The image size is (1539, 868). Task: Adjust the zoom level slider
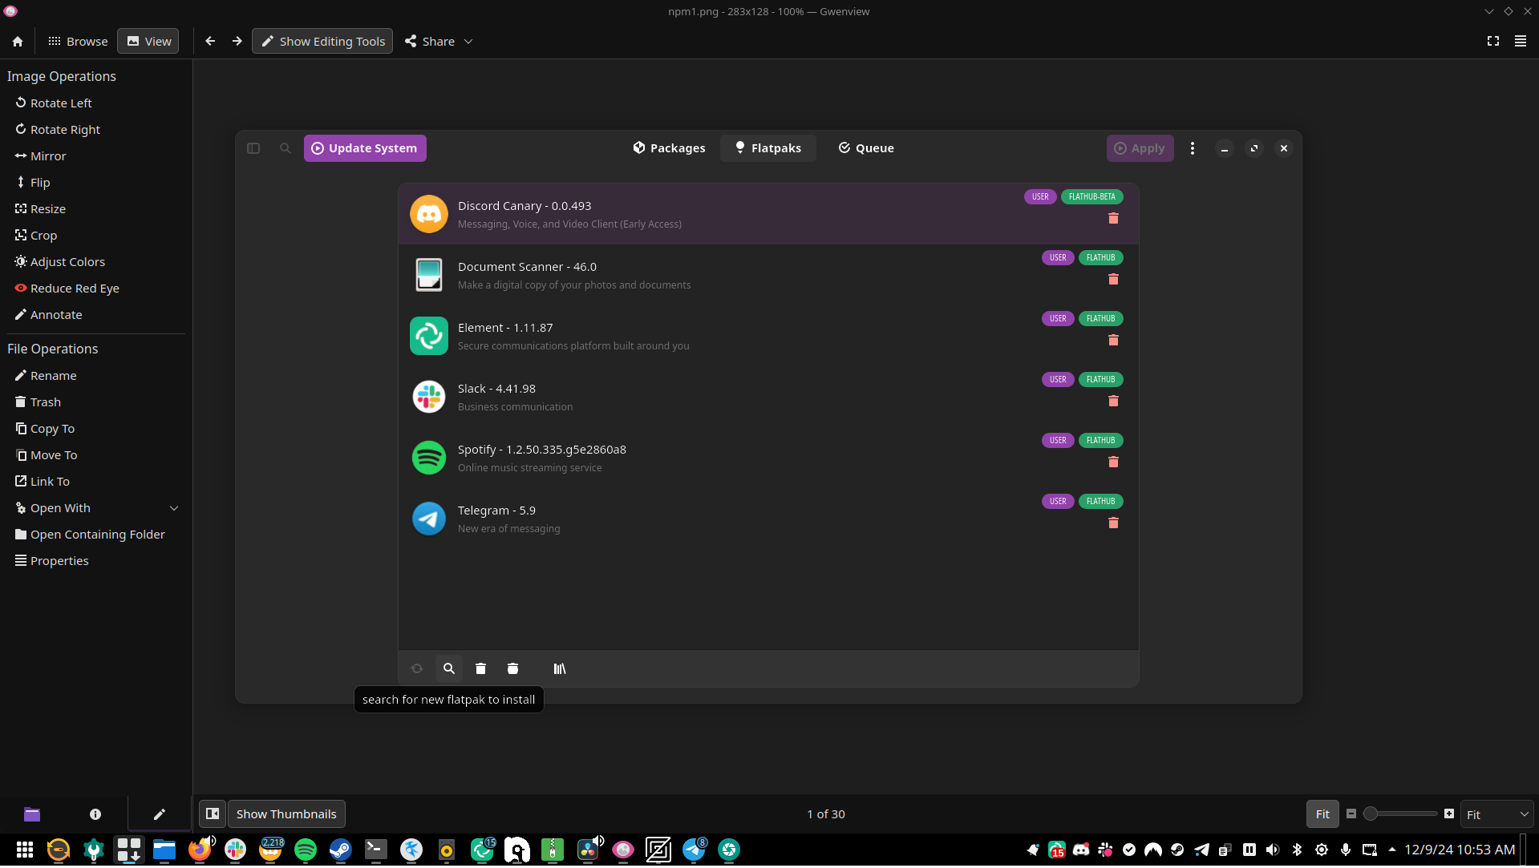[x=1400, y=814]
